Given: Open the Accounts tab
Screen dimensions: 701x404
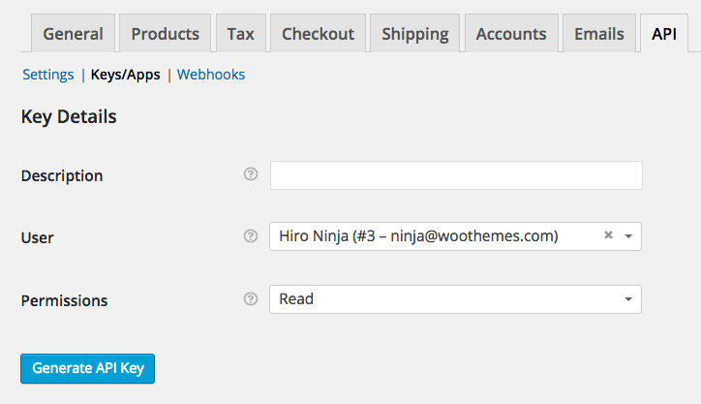Looking at the screenshot, I should click(511, 34).
